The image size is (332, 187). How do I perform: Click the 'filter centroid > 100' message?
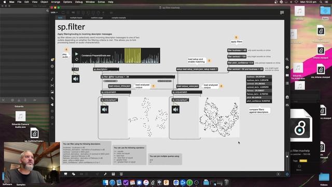(x=237, y=57)
